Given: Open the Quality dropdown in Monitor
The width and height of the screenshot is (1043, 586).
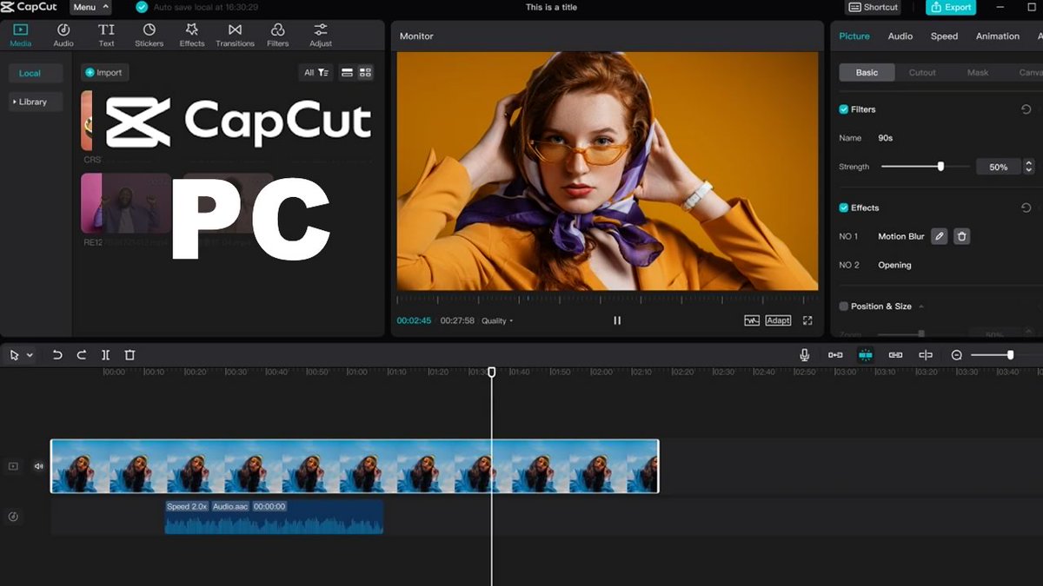Looking at the screenshot, I should click(497, 320).
